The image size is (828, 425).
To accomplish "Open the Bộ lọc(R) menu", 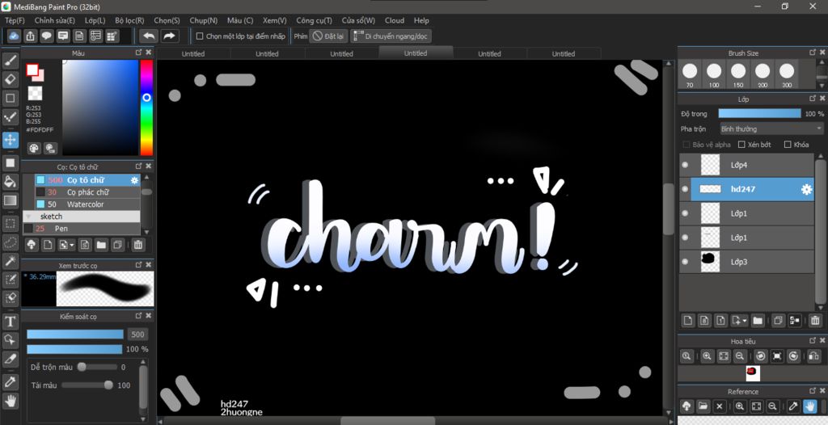I will 129,20.
